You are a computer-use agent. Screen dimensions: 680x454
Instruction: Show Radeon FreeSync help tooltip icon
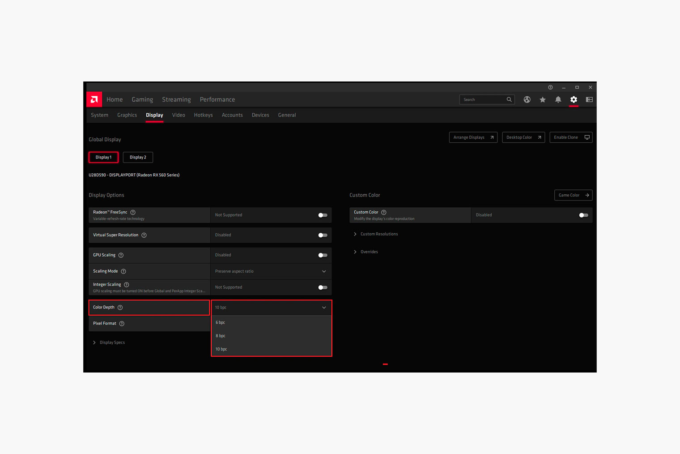[133, 212]
